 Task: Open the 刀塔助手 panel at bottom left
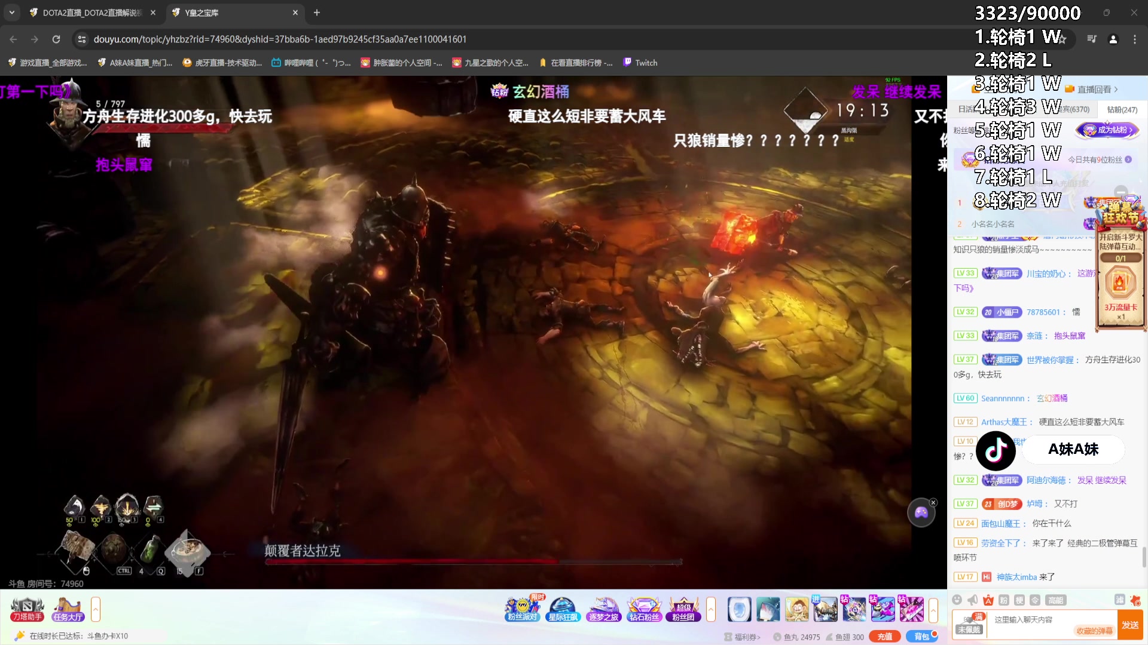[26, 608]
